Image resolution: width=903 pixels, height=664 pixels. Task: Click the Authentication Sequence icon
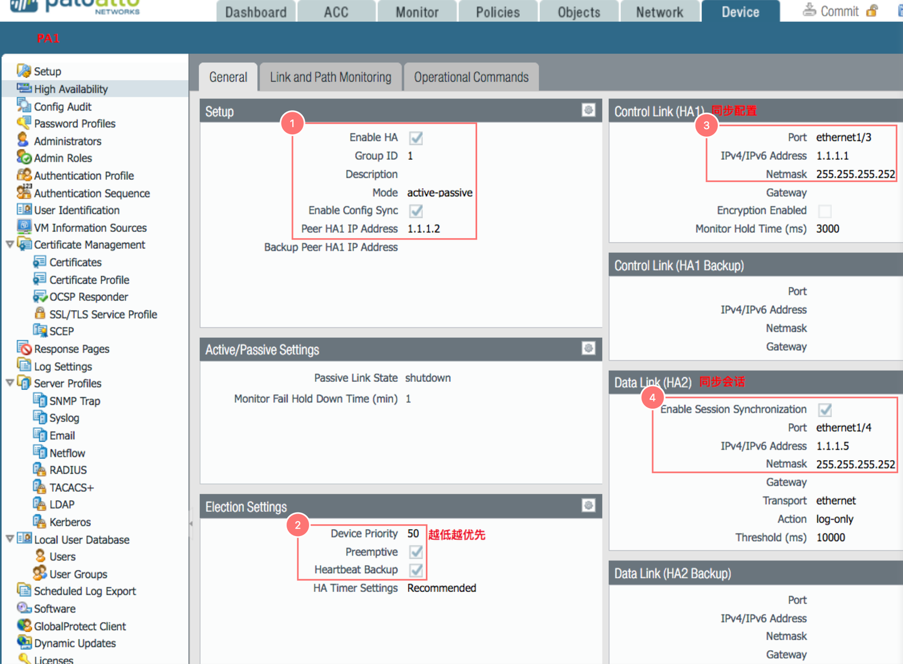[x=24, y=192]
